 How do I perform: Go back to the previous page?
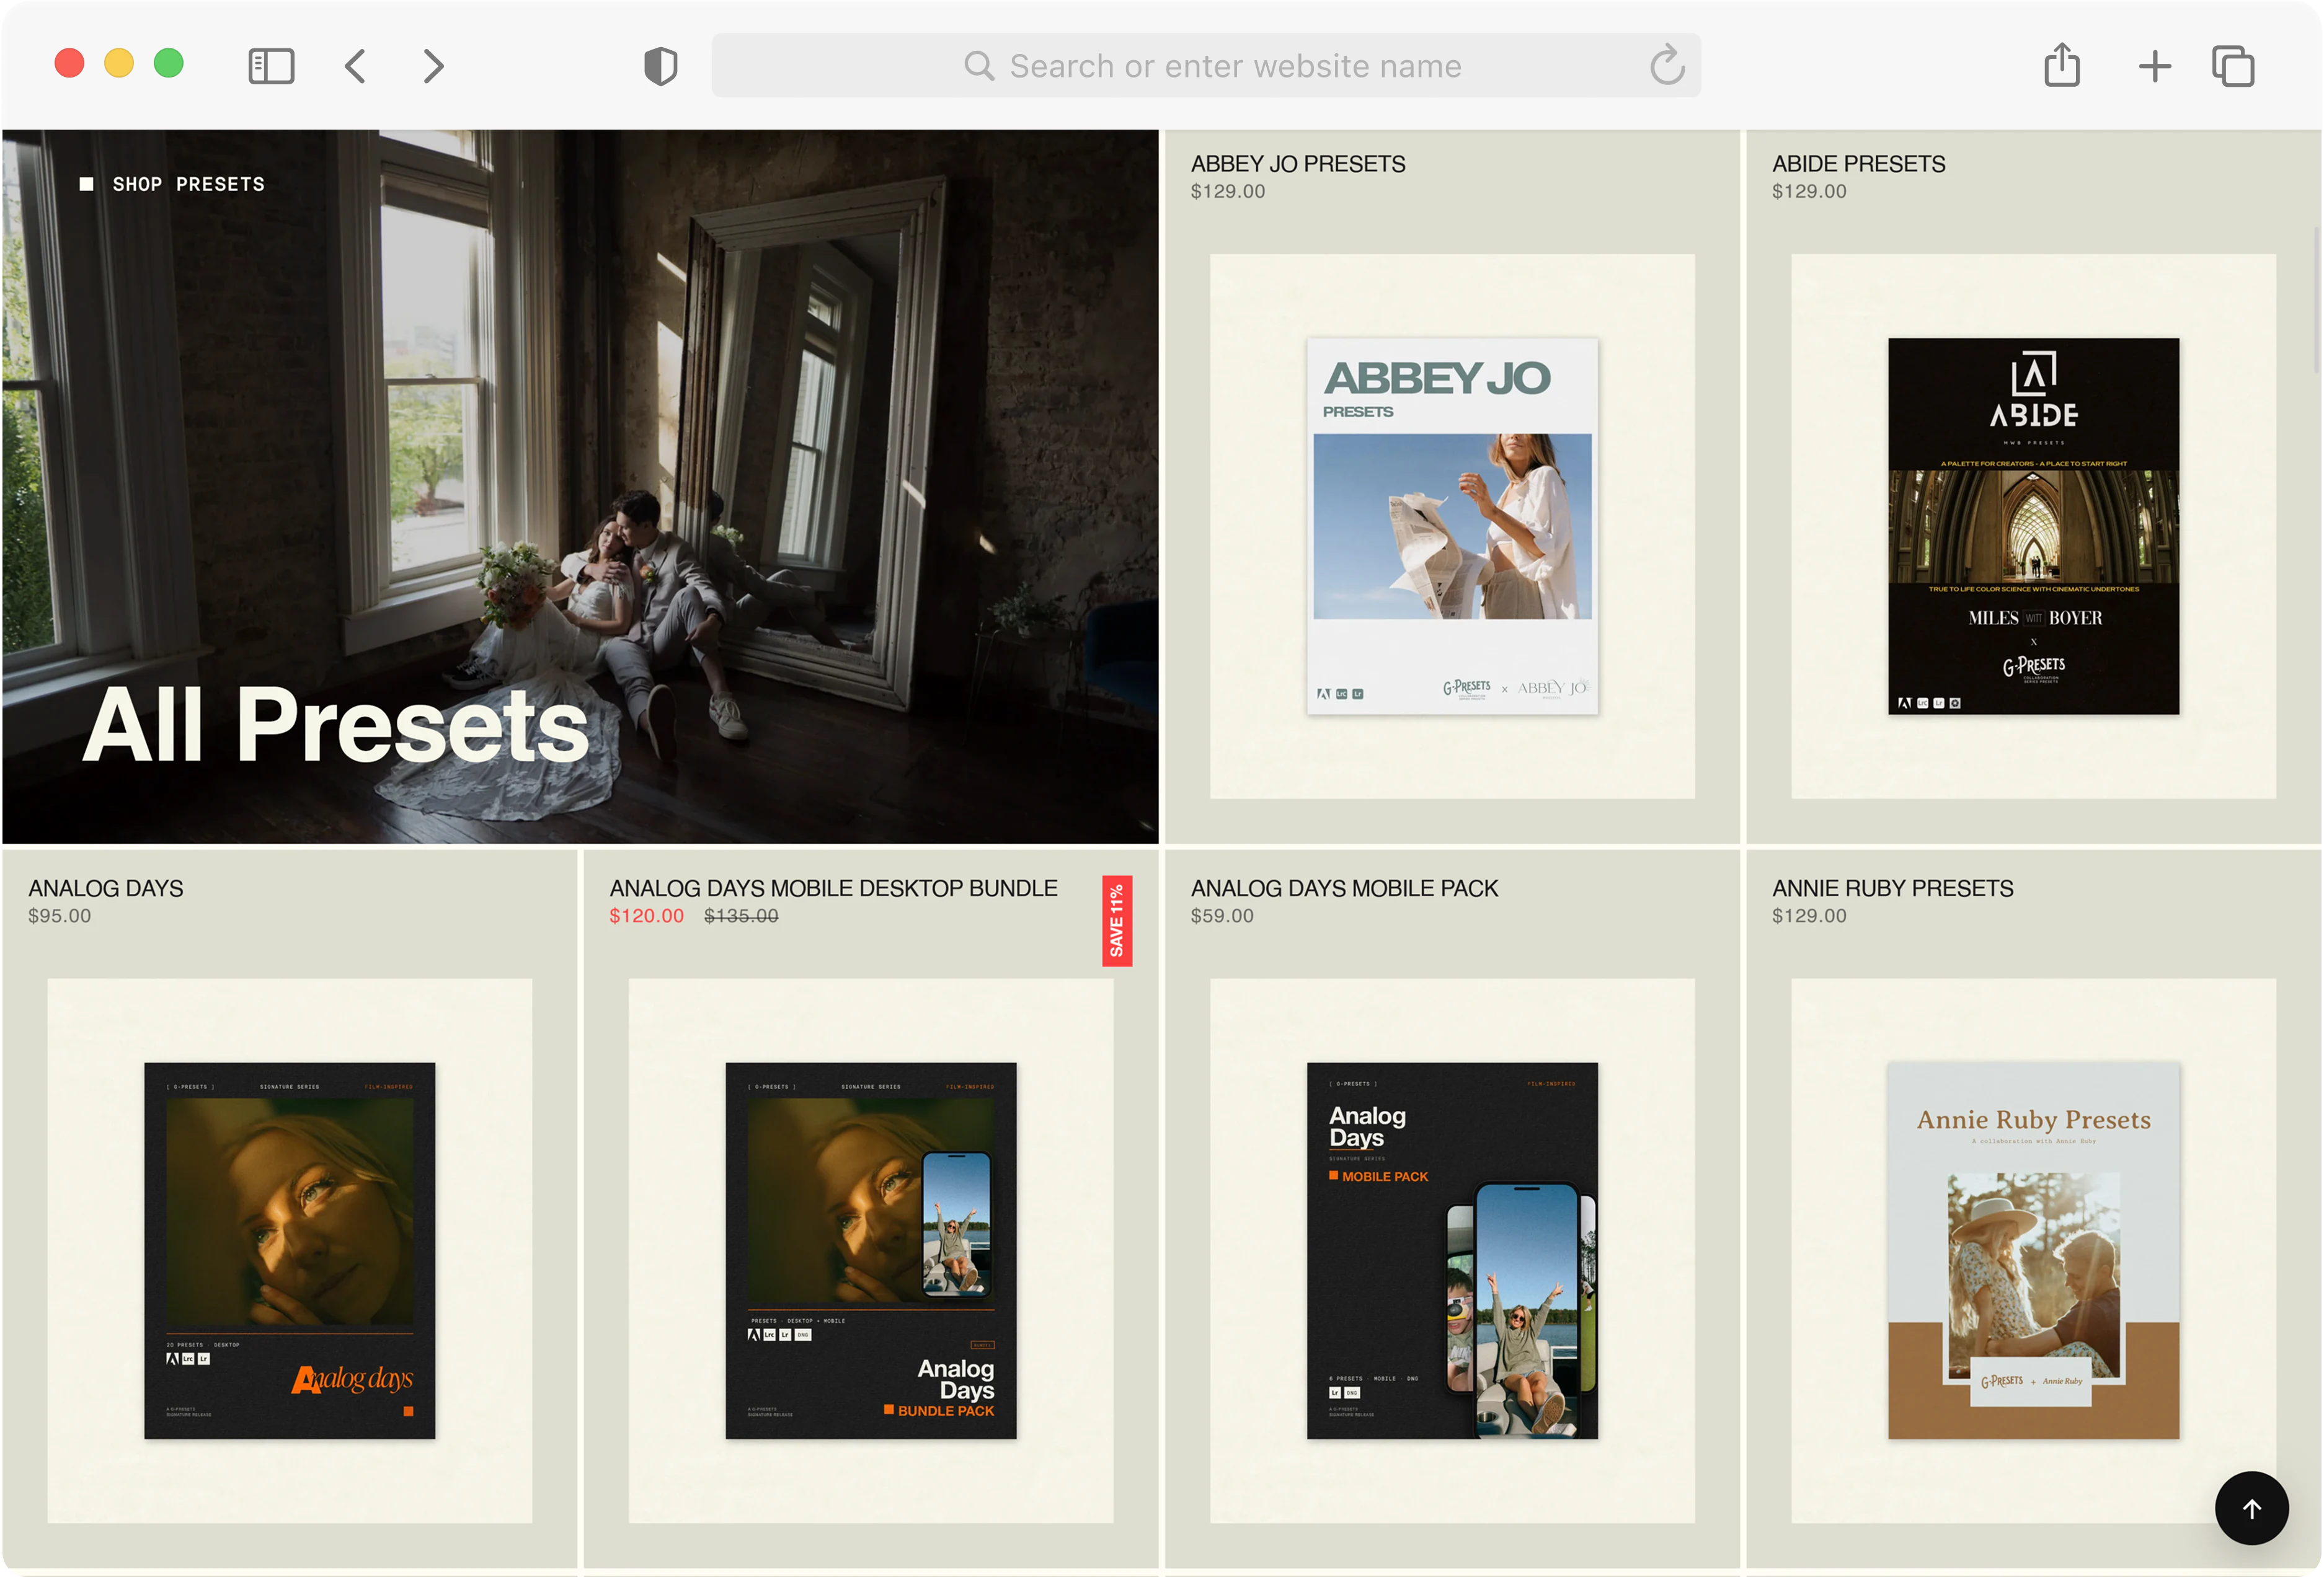click(x=355, y=66)
